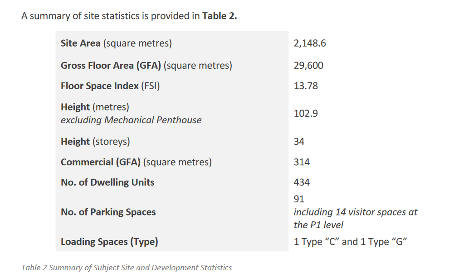Click the Site Area row label

click(x=116, y=43)
